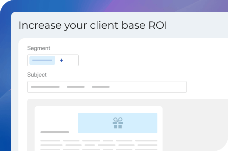
Task: Select the blue segment tag chip
Action: pyautogui.click(x=42, y=60)
